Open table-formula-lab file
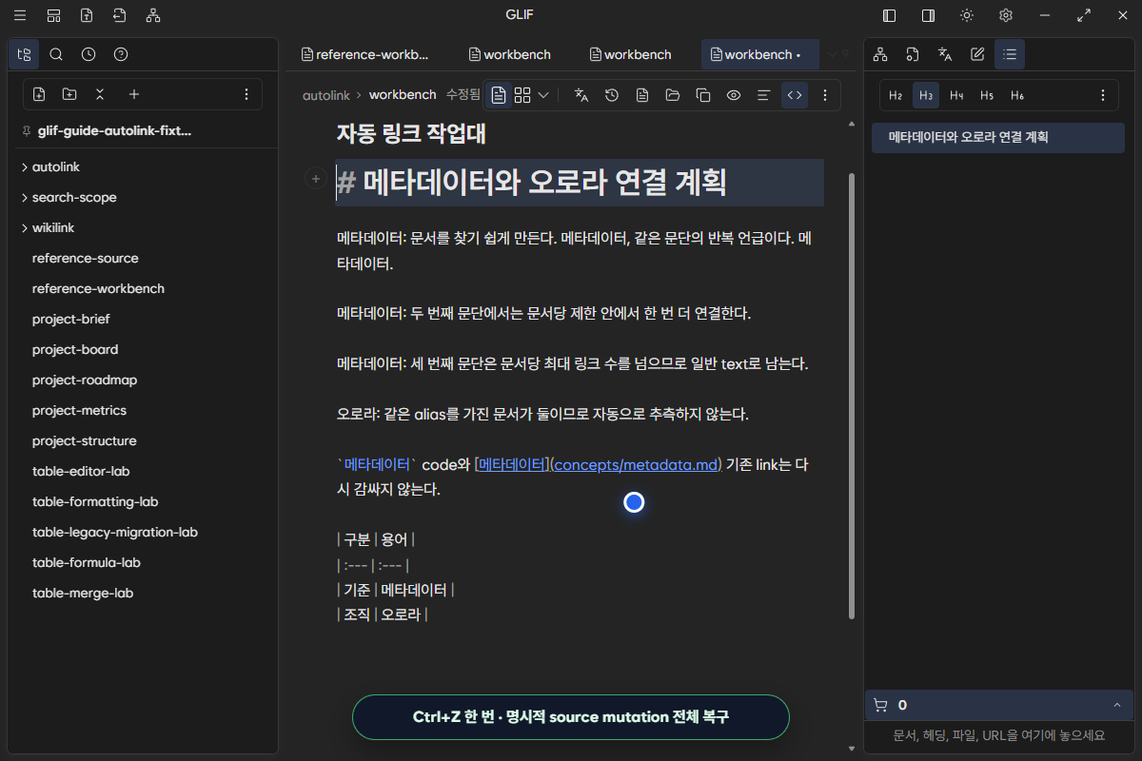This screenshot has width=1142, height=761. tap(87, 562)
